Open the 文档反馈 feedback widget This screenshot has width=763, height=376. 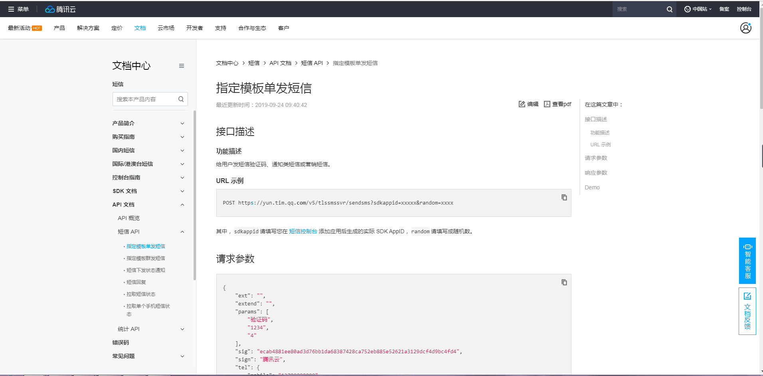[747, 311]
